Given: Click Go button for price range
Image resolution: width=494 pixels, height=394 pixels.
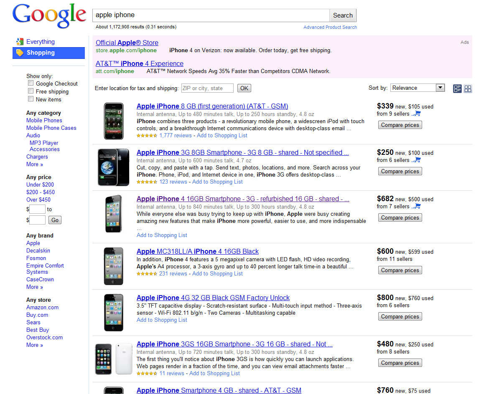Looking at the screenshot, I should pos(55,220).
